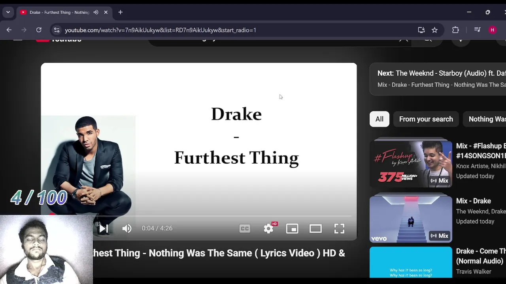Open fullscreen video mode
The width and height of the screenshot is (506, 284).
point(339,228)
